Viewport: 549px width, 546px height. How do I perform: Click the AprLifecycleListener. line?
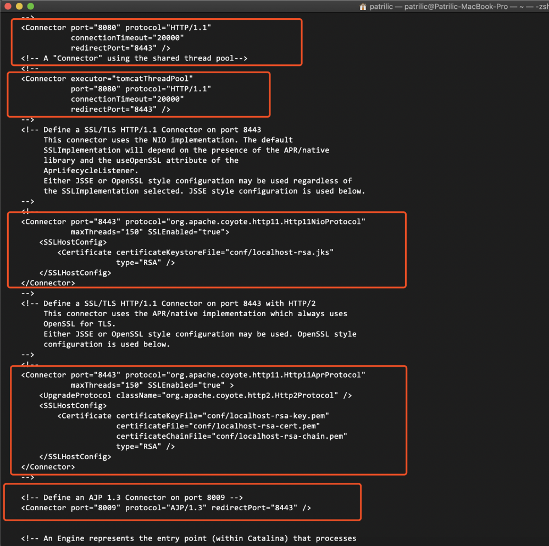(x=91, y=170)
